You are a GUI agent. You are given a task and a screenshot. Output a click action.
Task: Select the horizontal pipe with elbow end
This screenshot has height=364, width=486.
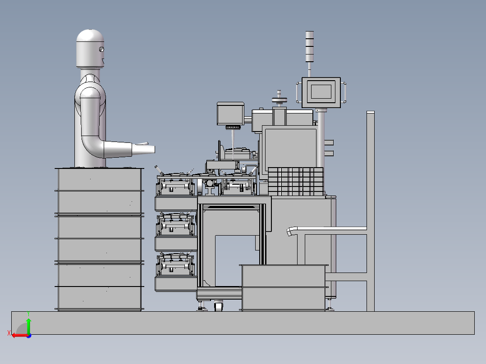coord(327,231)
